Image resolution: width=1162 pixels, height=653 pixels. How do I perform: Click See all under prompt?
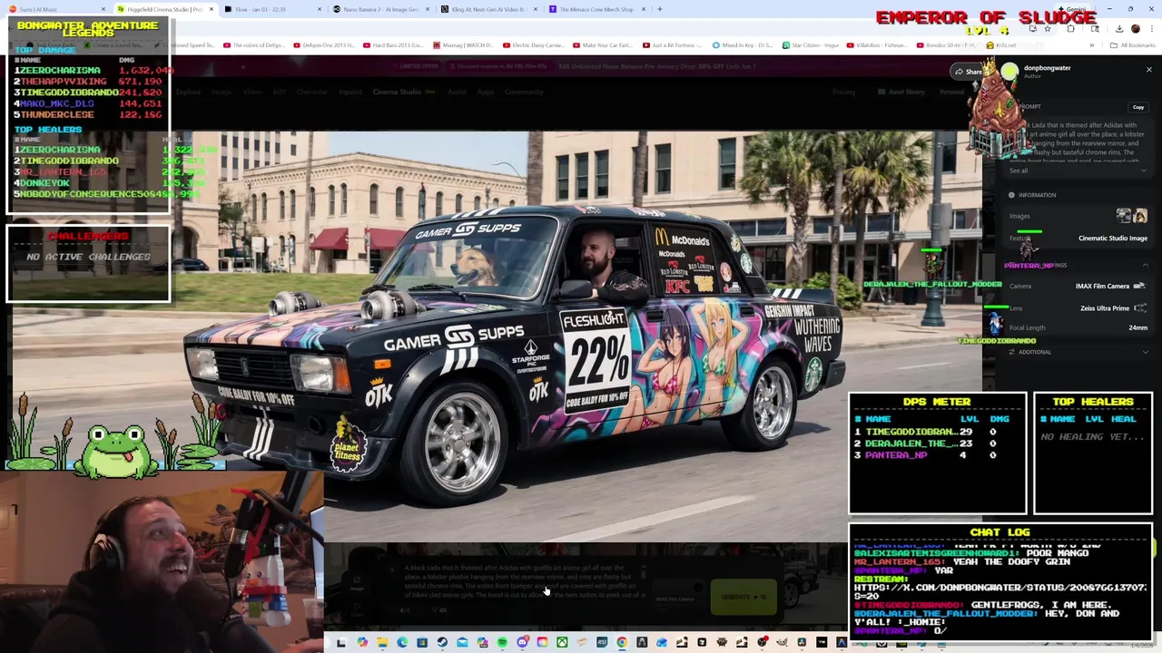point(1019,171)
